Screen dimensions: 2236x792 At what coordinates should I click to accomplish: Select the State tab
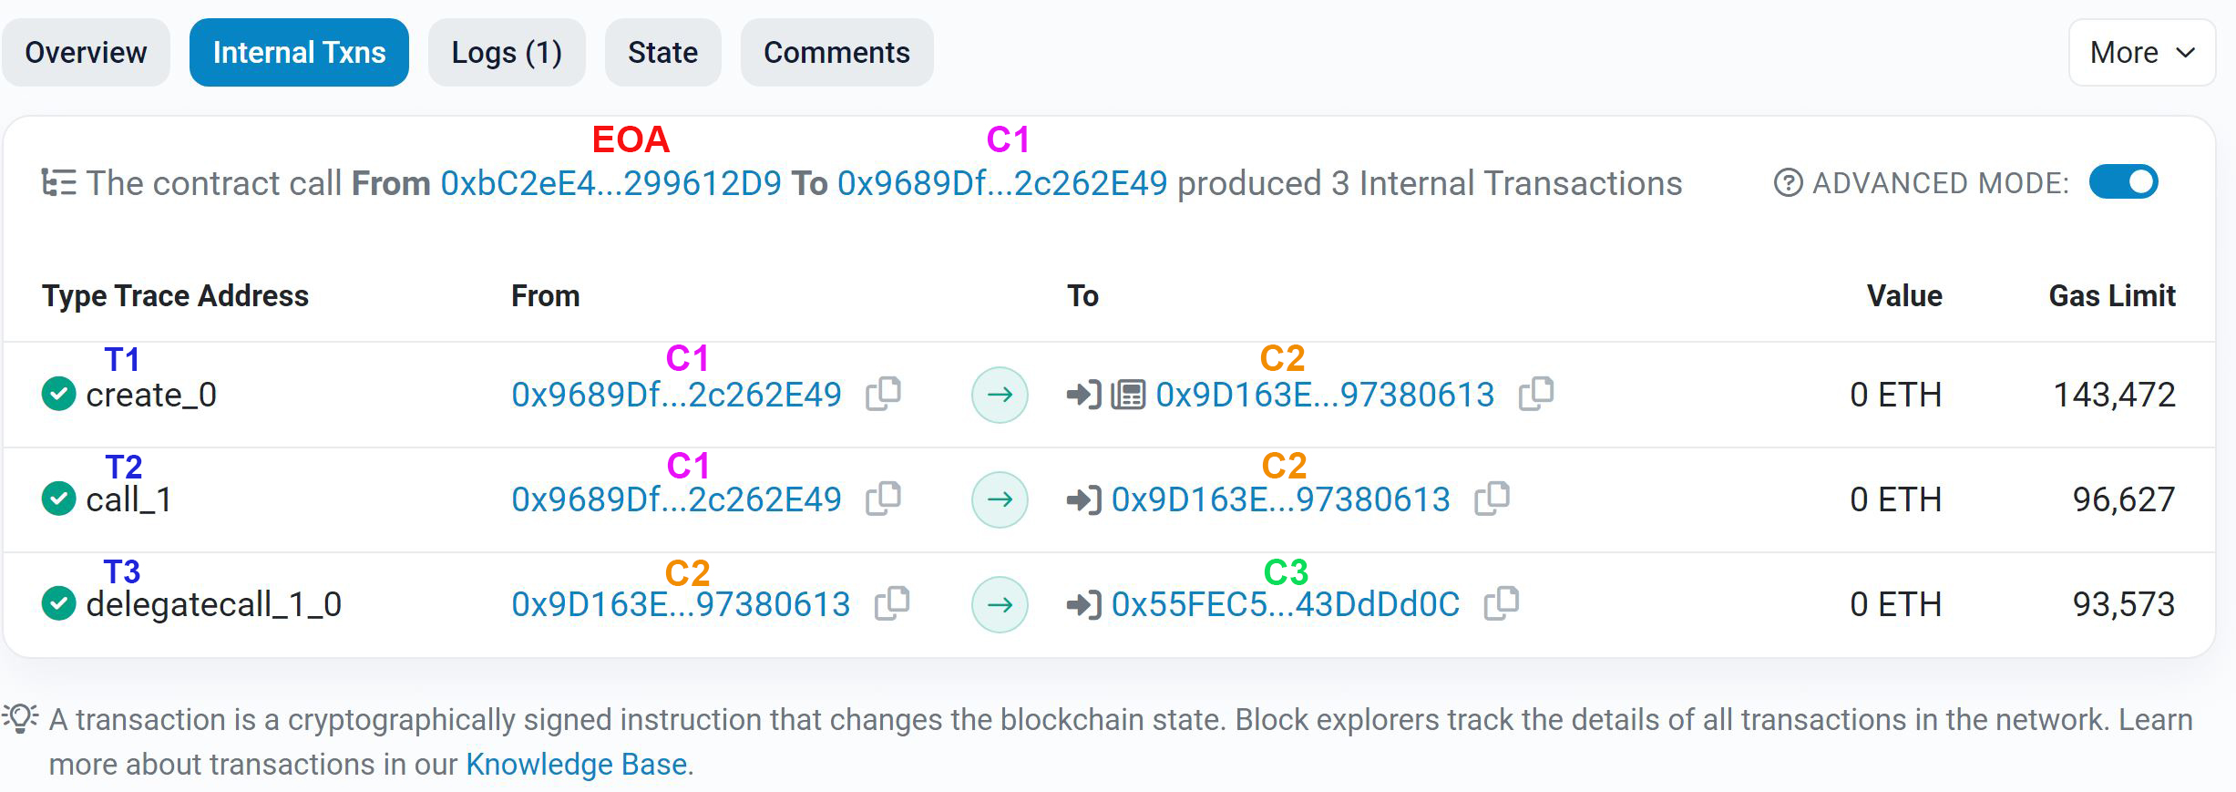coord(662,53)
